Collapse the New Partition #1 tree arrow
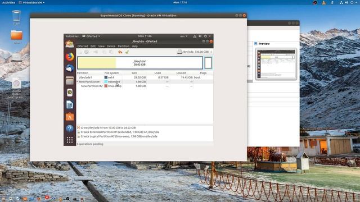 [x=78, y=81]
